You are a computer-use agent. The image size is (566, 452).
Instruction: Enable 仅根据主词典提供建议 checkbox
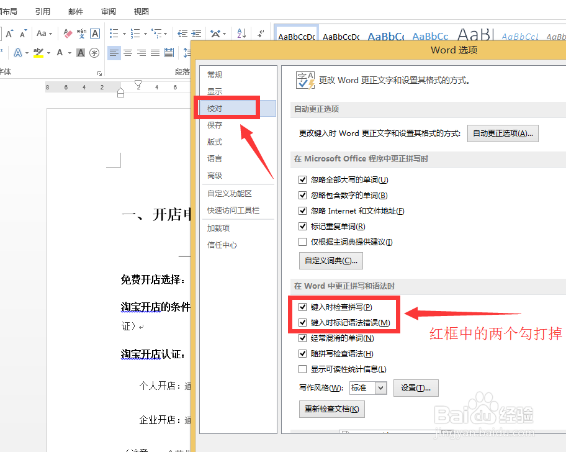pyautogui.click(x=302, y=242)
